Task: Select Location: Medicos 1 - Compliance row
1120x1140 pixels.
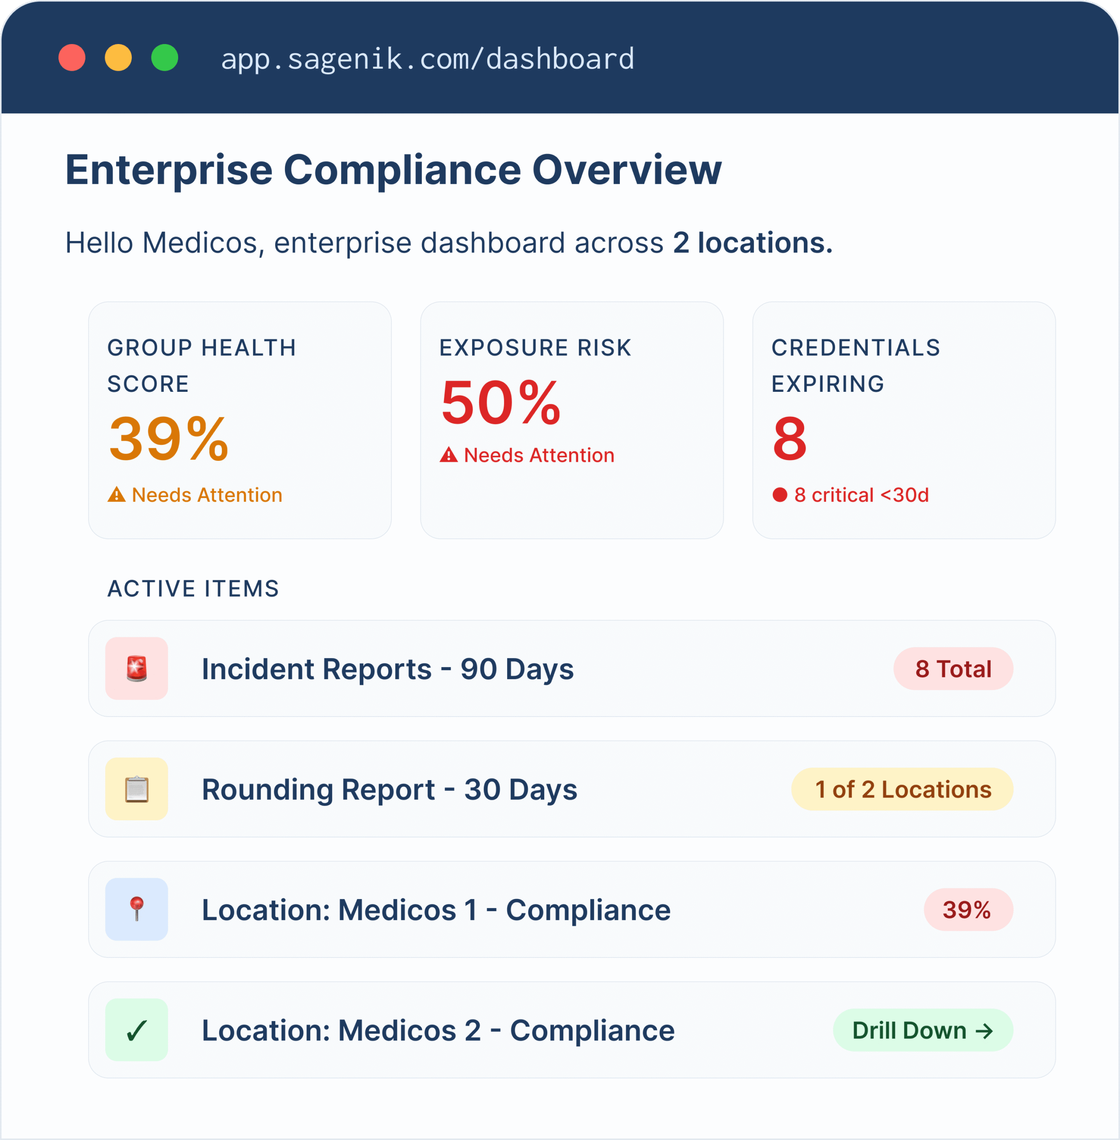Action: (436, 910)
